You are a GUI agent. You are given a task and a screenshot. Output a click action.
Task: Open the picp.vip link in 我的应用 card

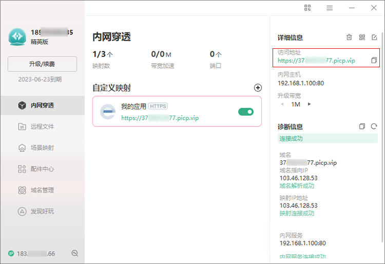(160, 118)
